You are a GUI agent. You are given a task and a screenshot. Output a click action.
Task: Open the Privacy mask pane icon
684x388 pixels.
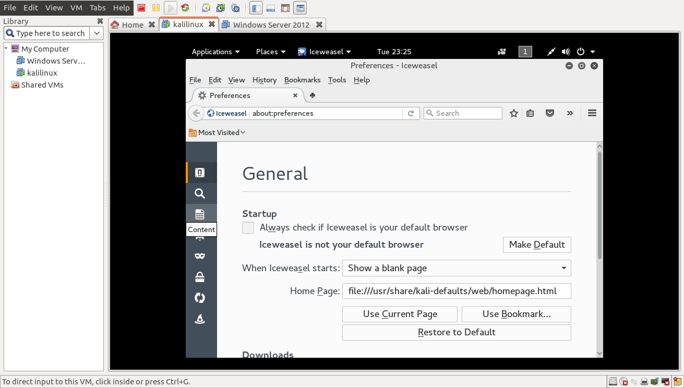[x=200, y=256]
